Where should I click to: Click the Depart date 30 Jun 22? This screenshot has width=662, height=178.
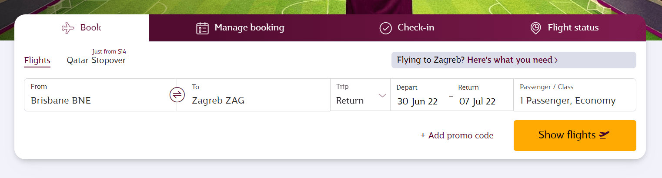pos(418,101)
